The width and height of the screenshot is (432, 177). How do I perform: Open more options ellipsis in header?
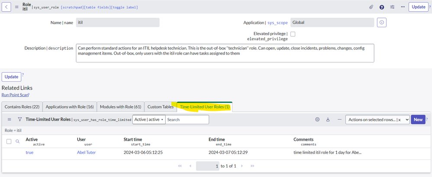pyautogui.click(x=403, y=7)
